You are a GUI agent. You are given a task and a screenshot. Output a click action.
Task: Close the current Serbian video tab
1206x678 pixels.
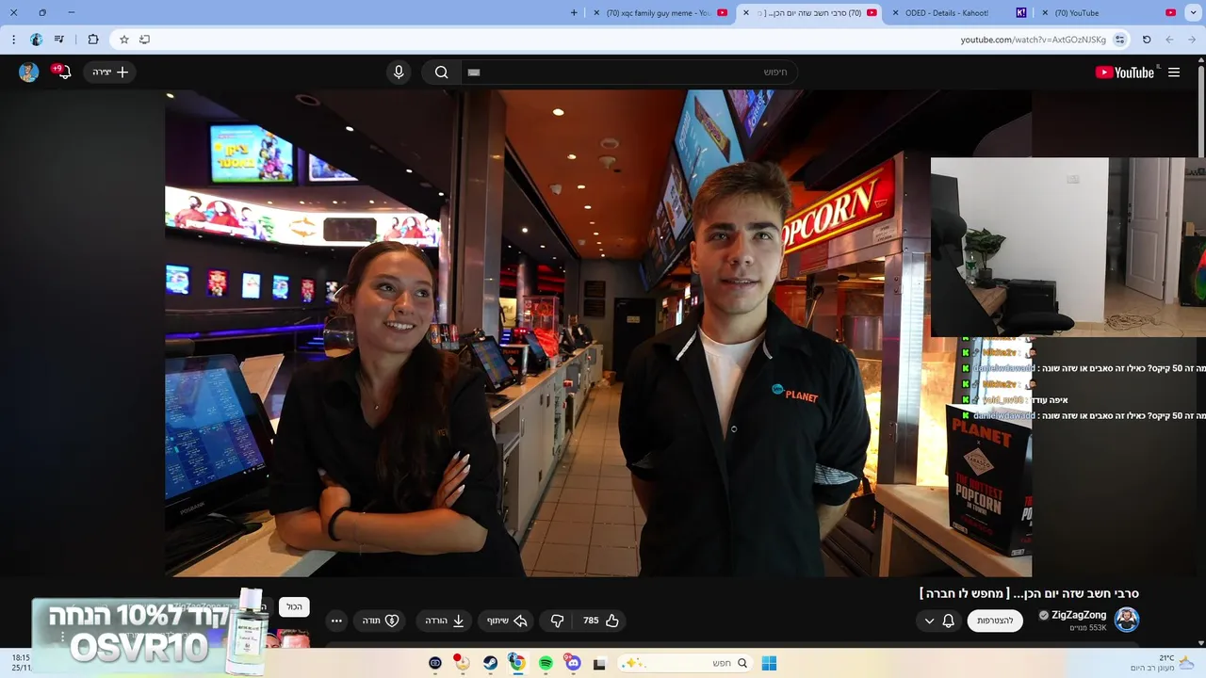746,13
